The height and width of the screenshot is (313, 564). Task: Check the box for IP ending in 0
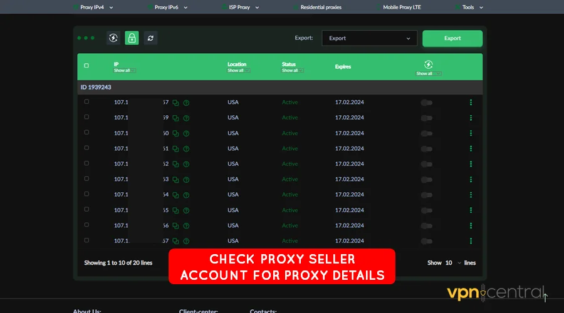coord(86,132)
